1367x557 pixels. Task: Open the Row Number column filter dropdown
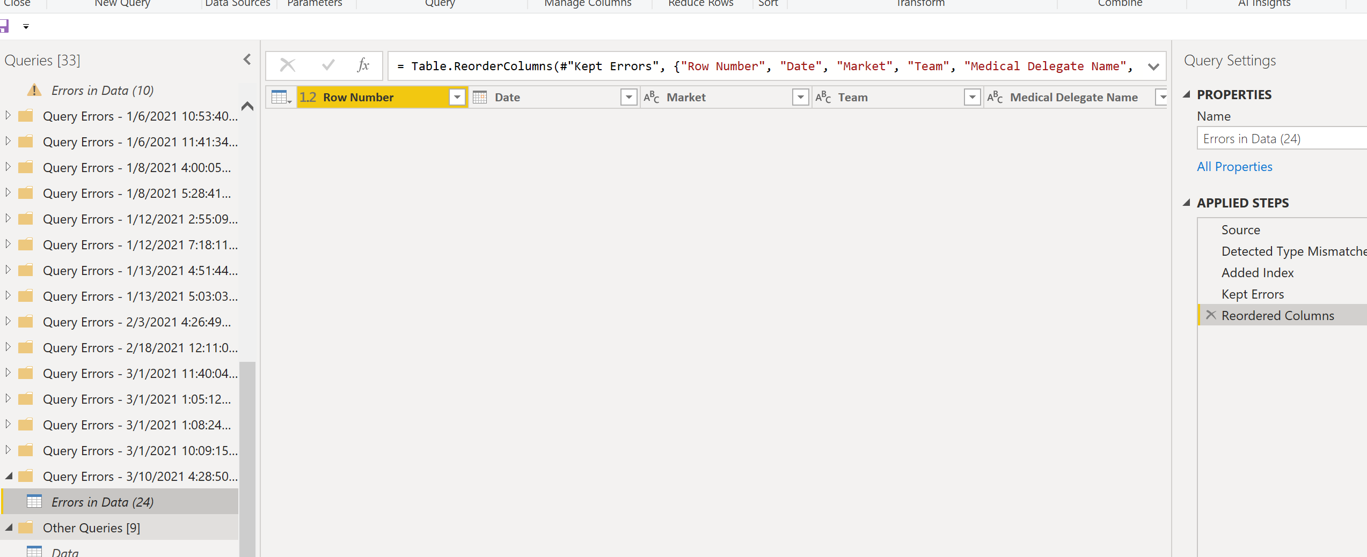tap(457, 98)
